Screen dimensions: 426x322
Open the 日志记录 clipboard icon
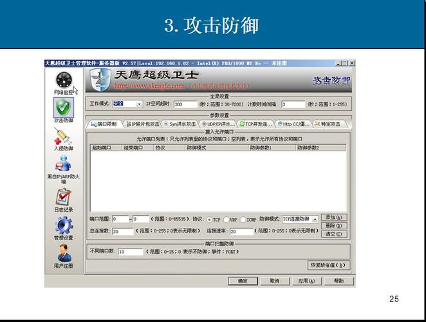tap(63, 197)
